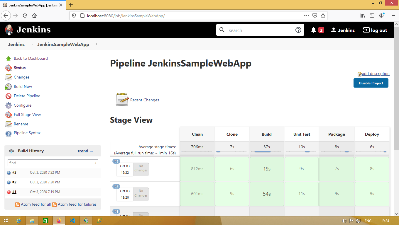The width and height of the screenshot is (399, 225).
Task: Open page actions three-dots menu in address bar
Action: pos(306,16)
